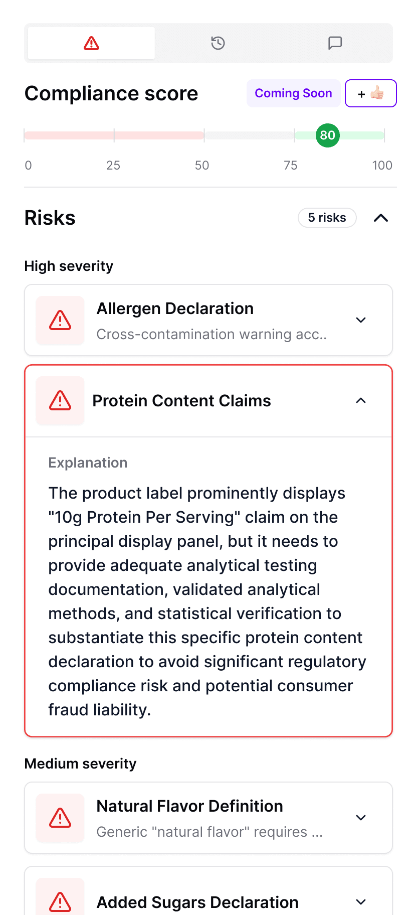Switch to the history clock tab

[218, 44]
